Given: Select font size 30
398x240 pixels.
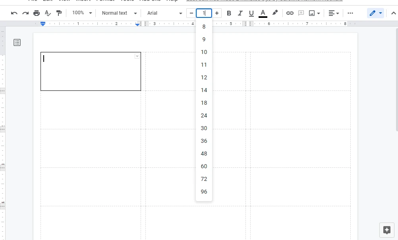Looking at the screenshot, I should pos(204,128).
